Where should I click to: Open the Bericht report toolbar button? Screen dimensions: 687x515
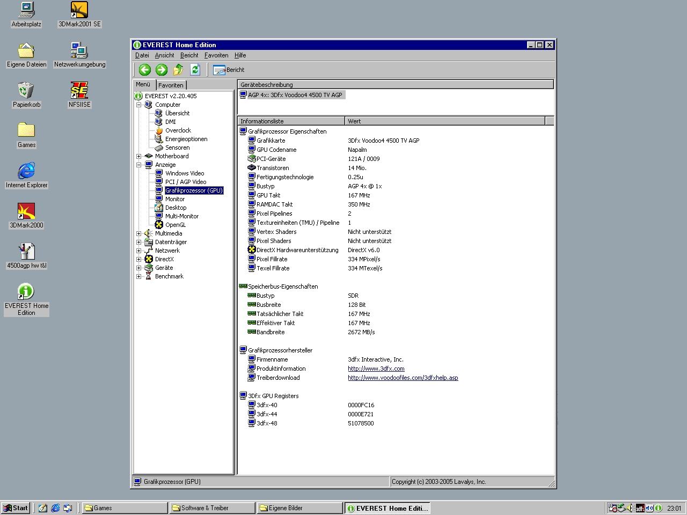coord(229,70)
